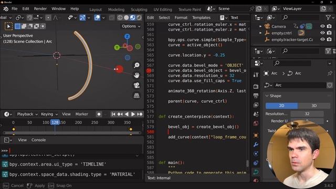336x189 pixels.
Task: Hide empty.cntrl object with eye icon
Action: [322, 33]
